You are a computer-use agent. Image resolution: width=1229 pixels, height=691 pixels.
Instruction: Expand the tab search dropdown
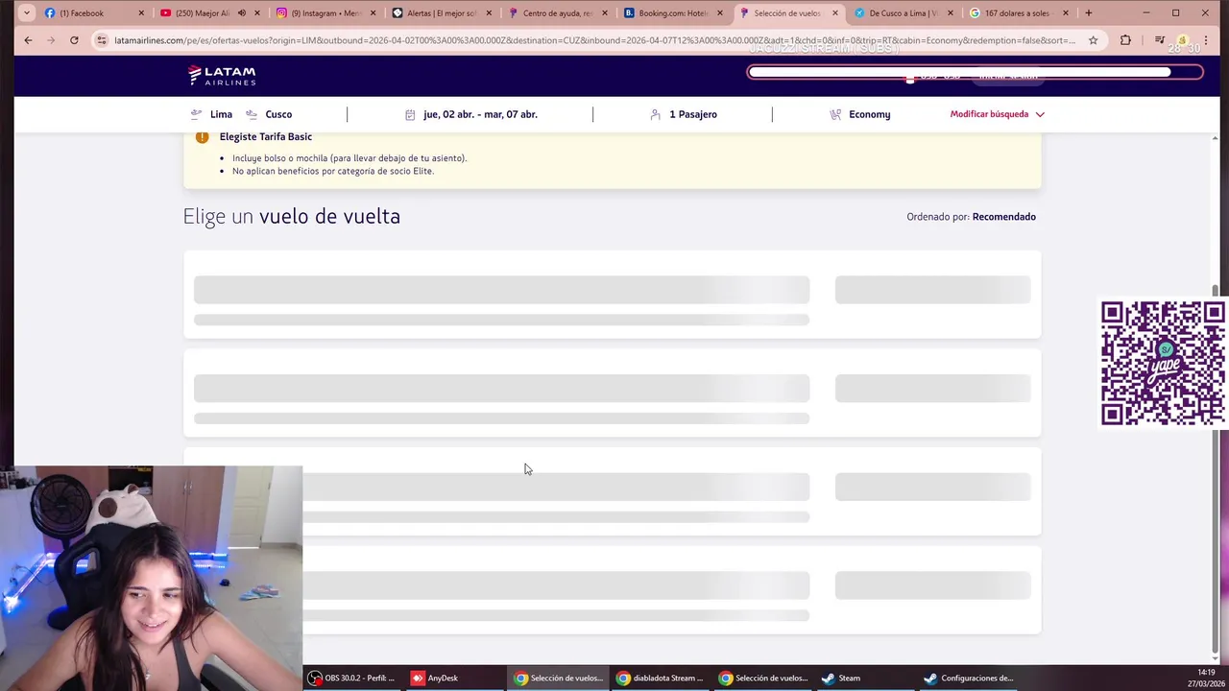pos(25,13)
